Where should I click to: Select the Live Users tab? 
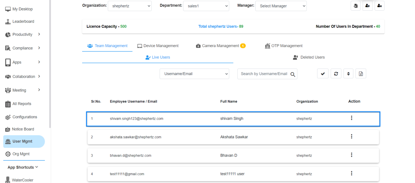point(158,57)
